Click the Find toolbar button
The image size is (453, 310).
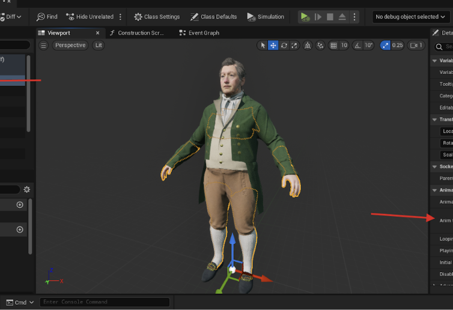pyautogui.click(x=47, y=17)
